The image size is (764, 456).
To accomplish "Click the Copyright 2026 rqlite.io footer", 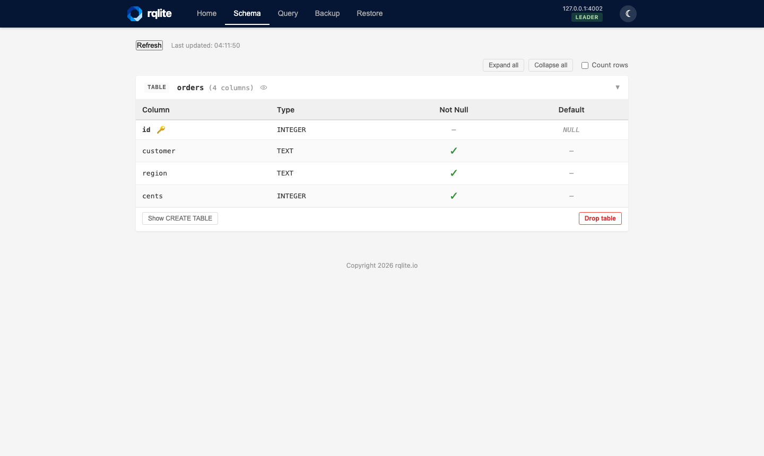I will (x=382, y=266).
